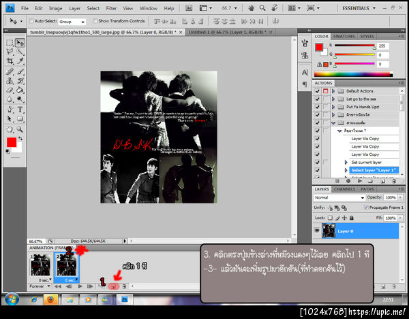Hide Layer 0 with eye icon

[317, 231]
